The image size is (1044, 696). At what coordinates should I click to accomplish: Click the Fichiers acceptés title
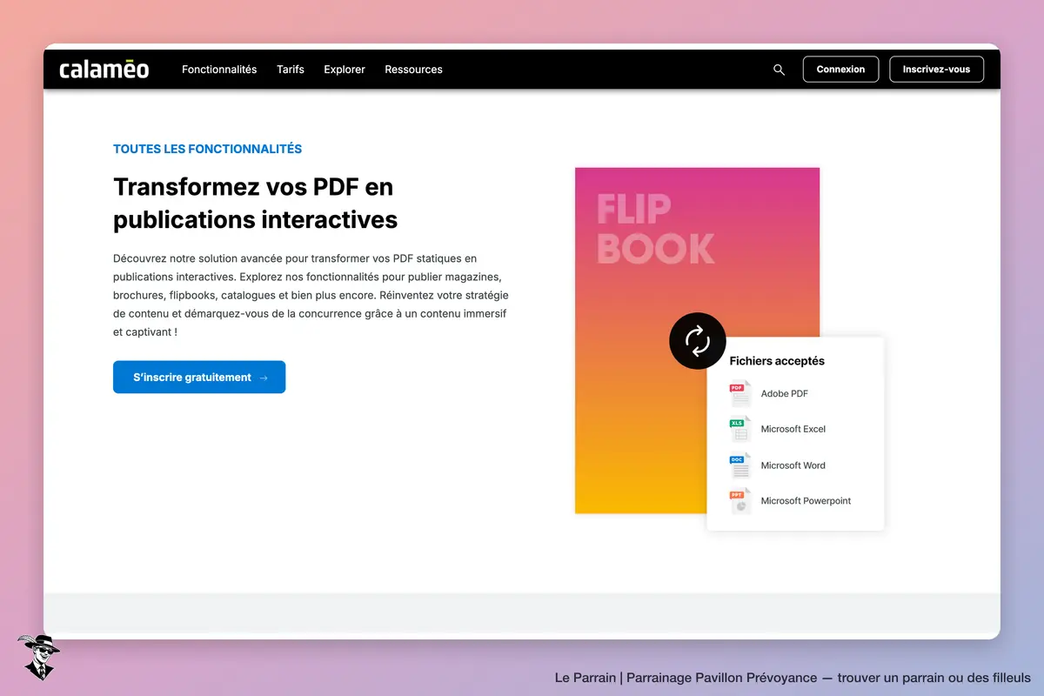(x=777, y=361)
